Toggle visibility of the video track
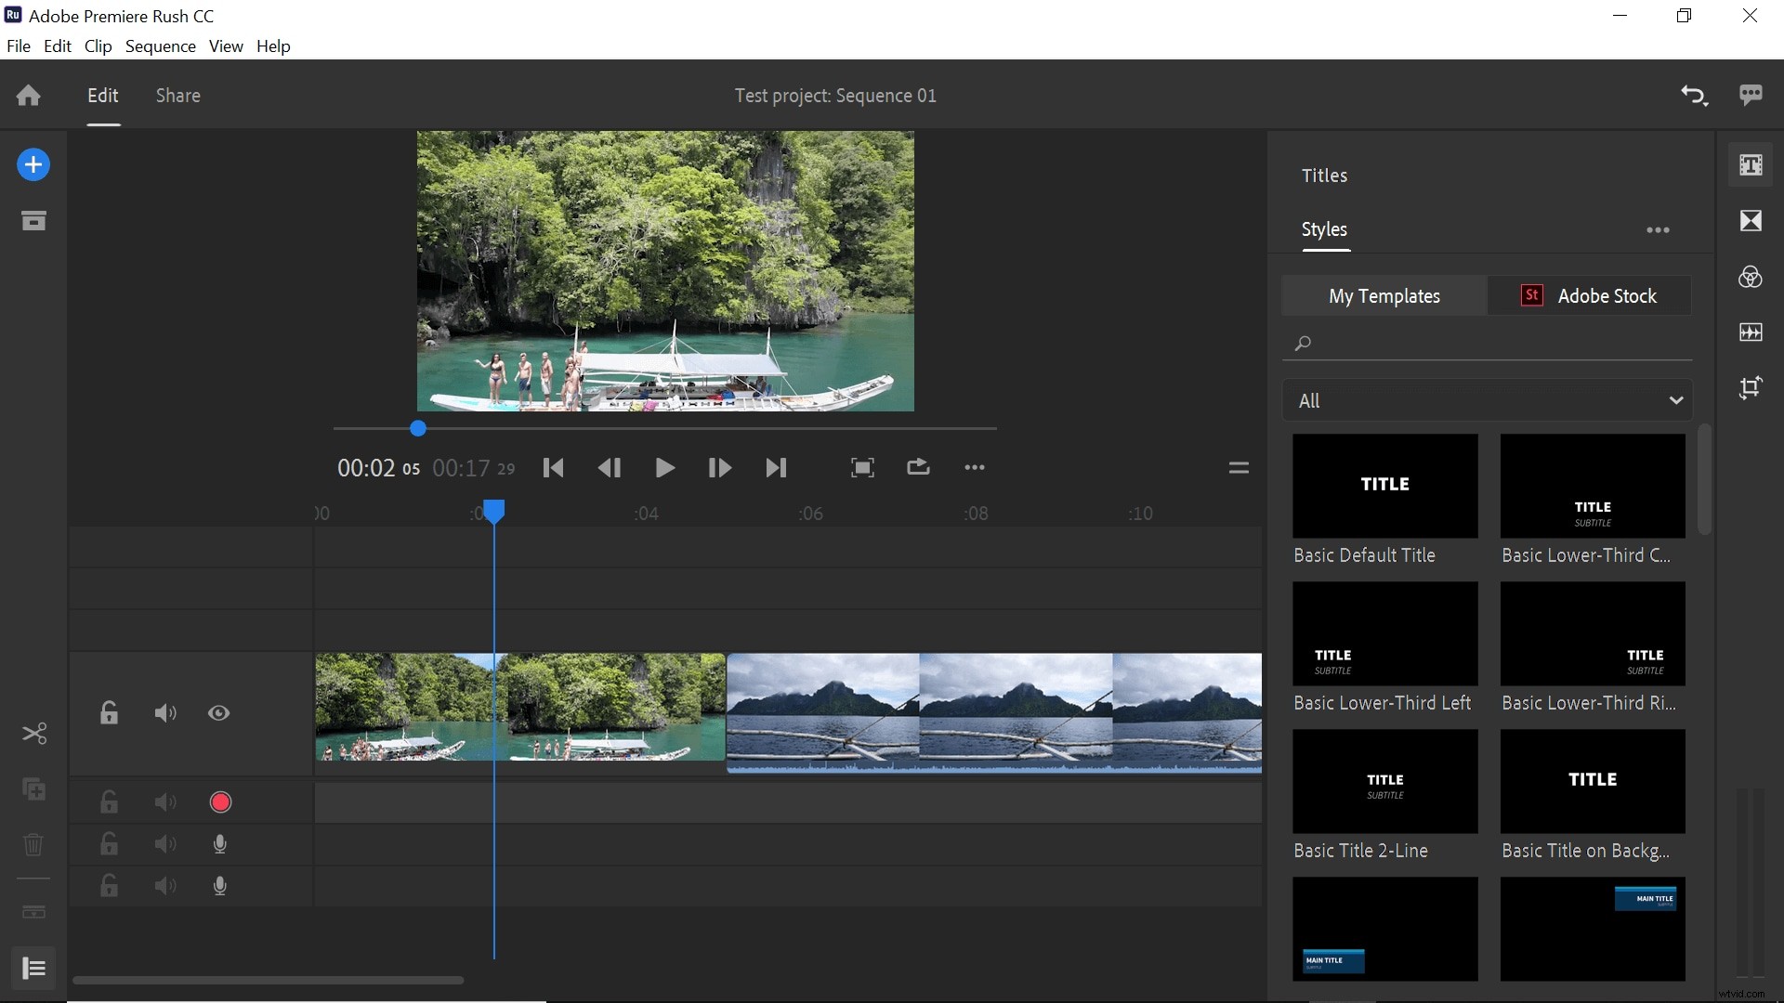1784x1003 pixels. (x=218, y=713)
